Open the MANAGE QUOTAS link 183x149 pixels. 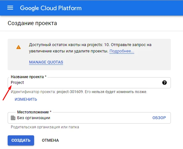[x=46, y=62]
